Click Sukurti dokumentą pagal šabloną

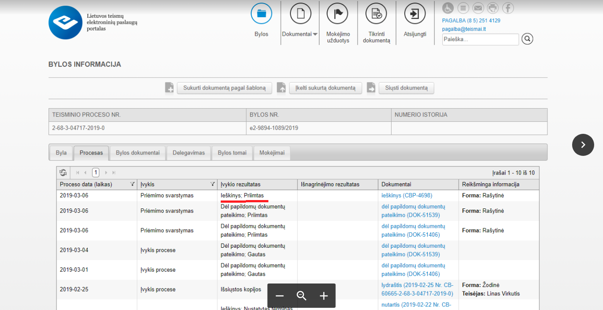(225, 88)
